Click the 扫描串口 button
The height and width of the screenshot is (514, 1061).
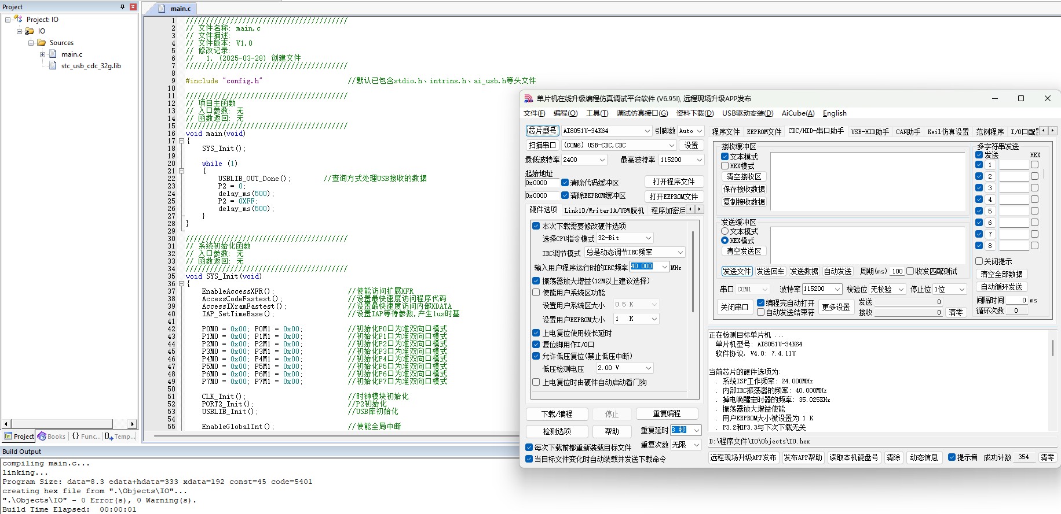point(542,145)
